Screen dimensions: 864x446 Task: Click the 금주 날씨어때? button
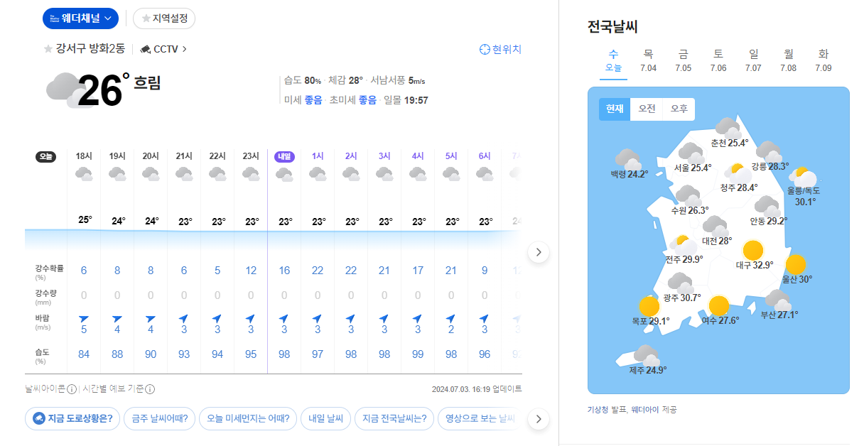coord(159,419)
